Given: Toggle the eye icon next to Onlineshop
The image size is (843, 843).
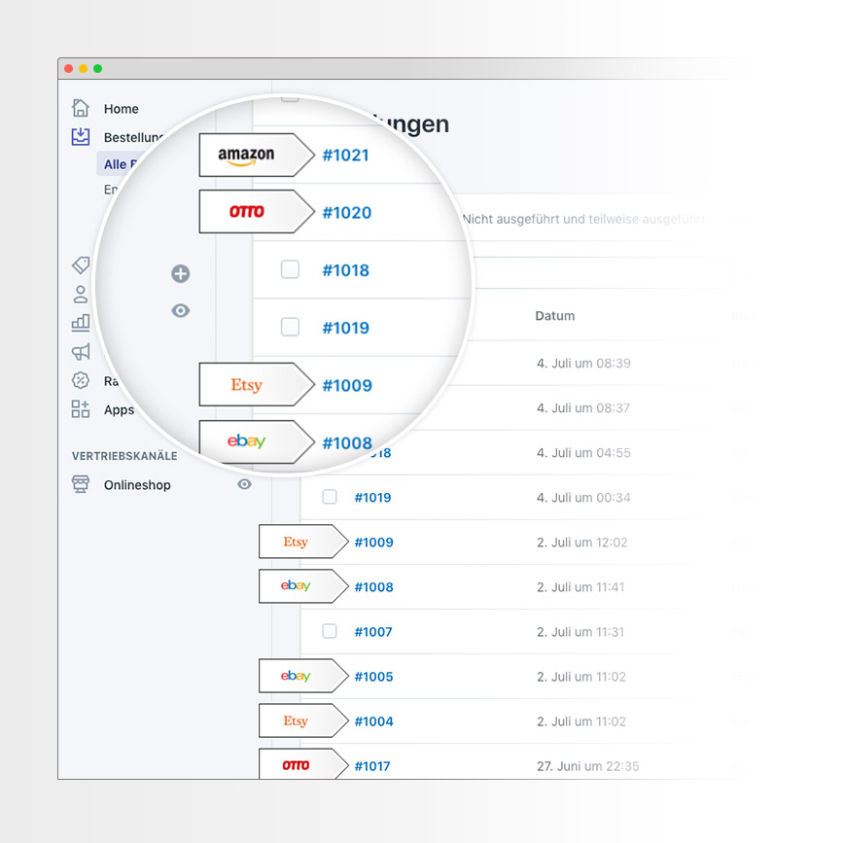Looking at the screenshot, I should click(x=245, y=484).
